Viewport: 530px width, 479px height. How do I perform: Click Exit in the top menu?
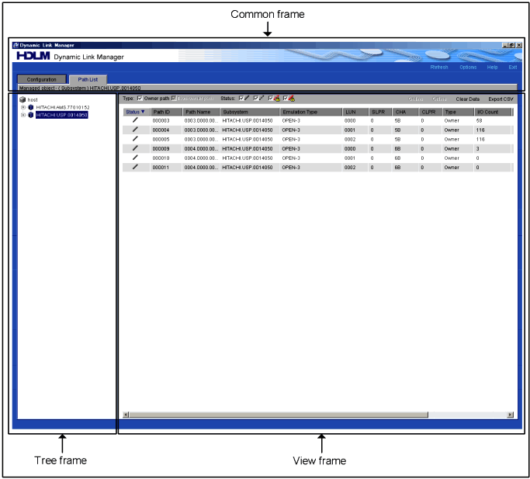click(513, 67)
